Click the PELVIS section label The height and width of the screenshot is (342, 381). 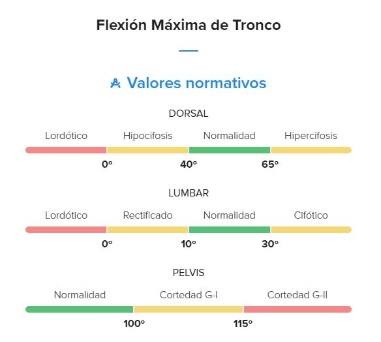pyautogui.click(x=189, y=273)
